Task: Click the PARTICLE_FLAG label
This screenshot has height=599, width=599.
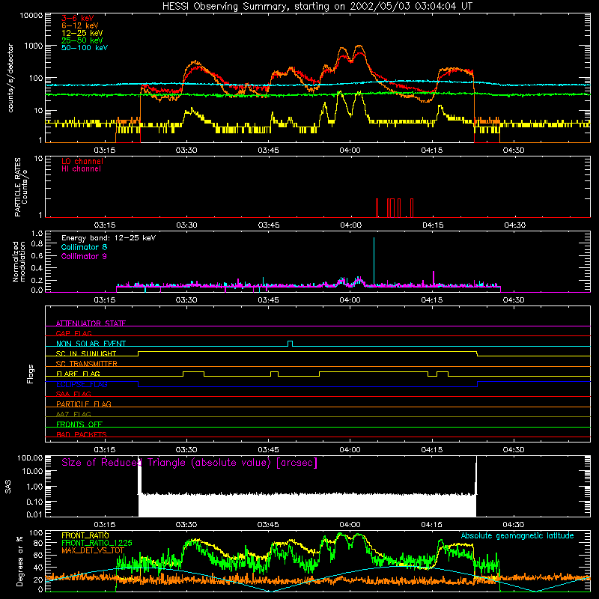Action: coord(84,404)
